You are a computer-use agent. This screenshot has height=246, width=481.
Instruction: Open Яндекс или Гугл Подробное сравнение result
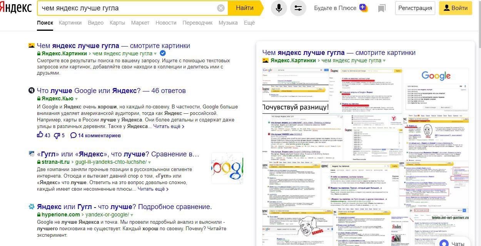point(124,207)
